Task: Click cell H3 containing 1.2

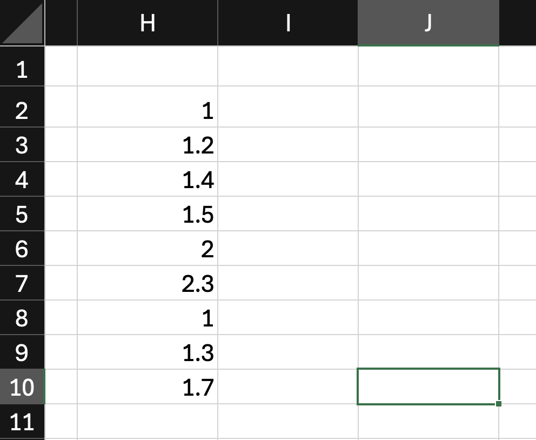Action: click(148, 144)
